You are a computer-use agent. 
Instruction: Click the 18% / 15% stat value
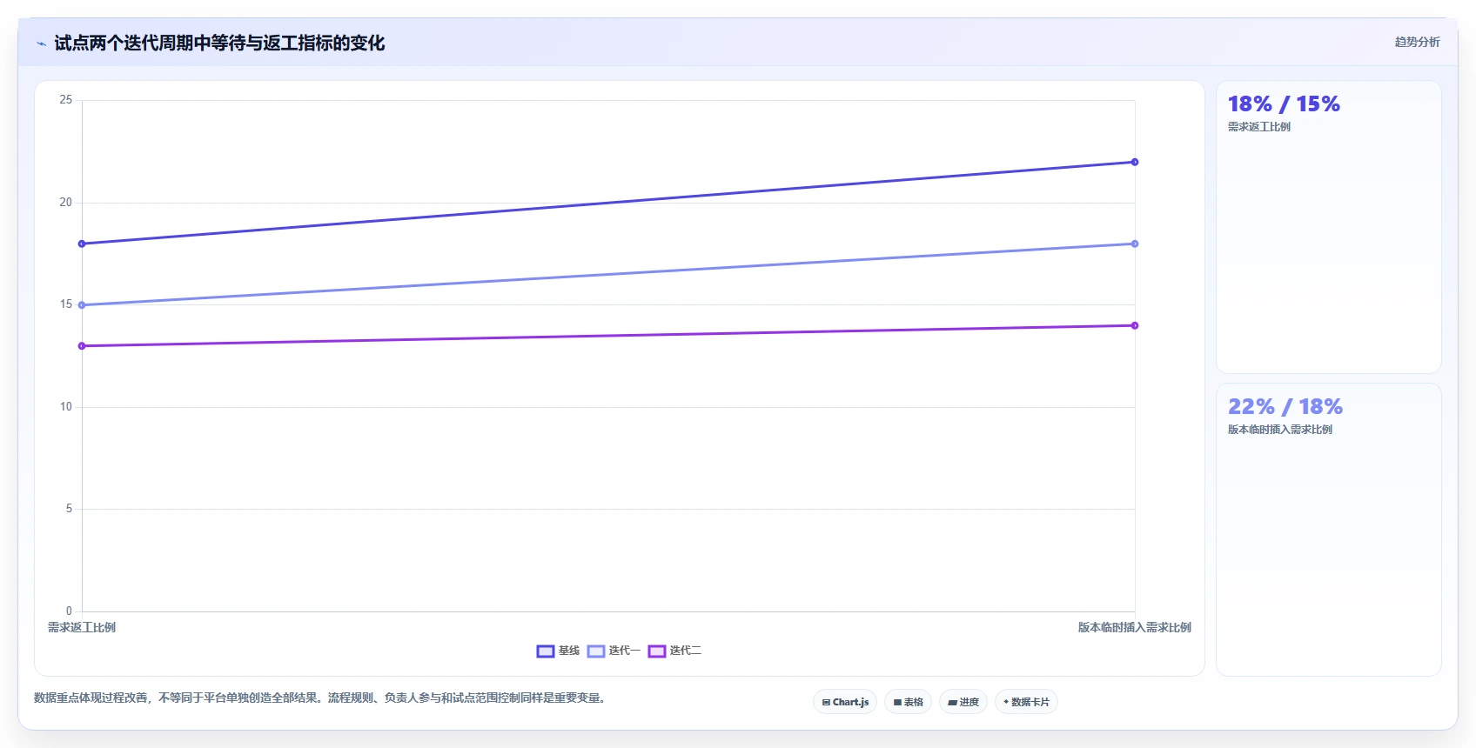coord(1284,104)
